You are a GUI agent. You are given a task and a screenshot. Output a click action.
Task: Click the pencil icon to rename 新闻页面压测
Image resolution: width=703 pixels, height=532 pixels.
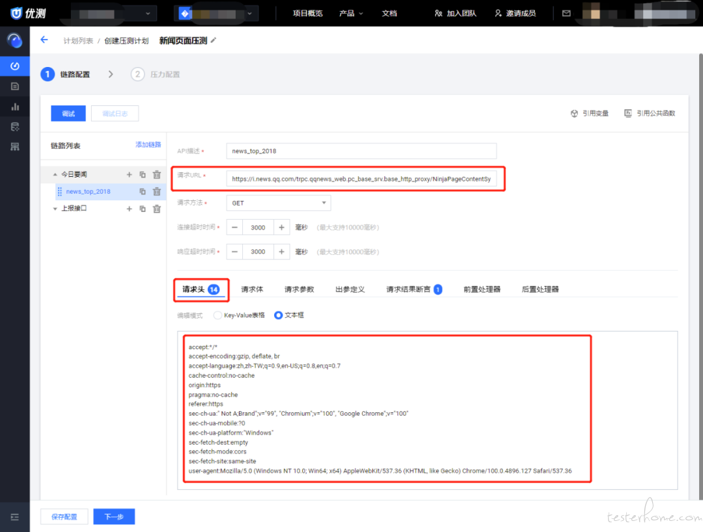tap(214, 40)
